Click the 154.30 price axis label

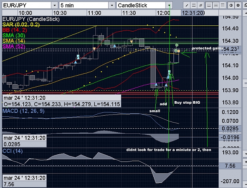[x=230, y=41]
